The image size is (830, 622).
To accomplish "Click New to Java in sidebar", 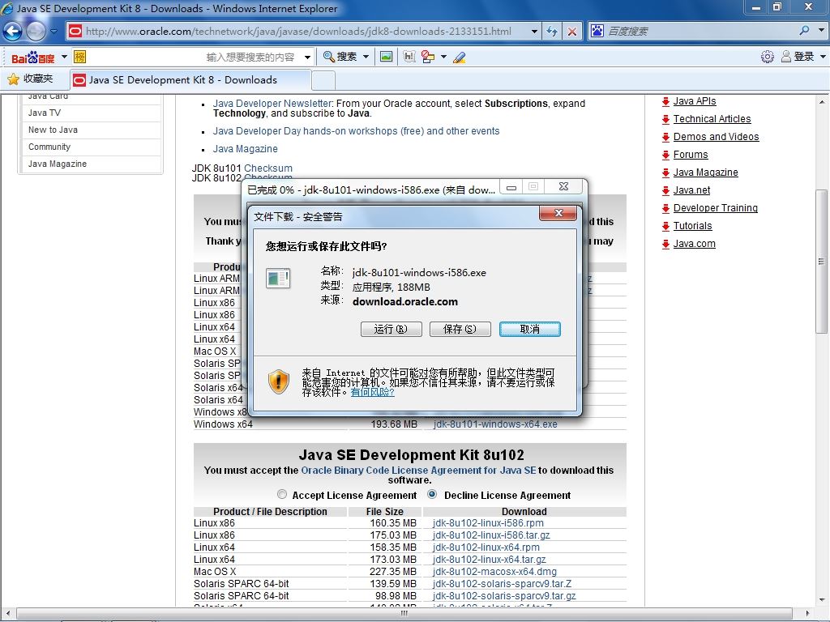I will pyautogui.click(x=53, y=130).
